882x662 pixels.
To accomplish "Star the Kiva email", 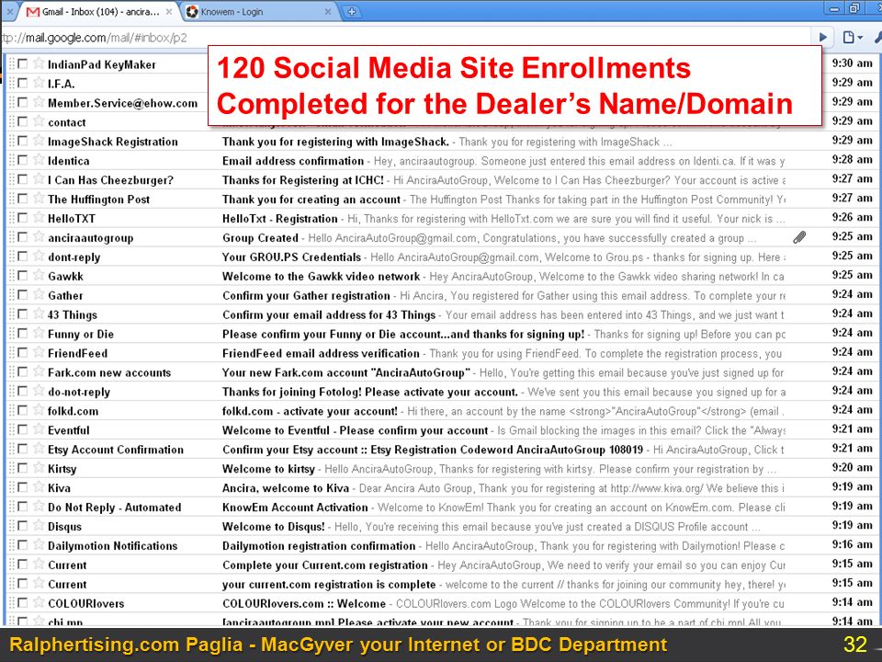I will [39, 486].
